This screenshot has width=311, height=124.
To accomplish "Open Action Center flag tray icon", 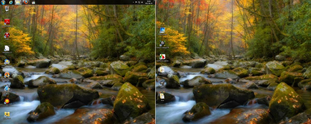I will (136, 2).
